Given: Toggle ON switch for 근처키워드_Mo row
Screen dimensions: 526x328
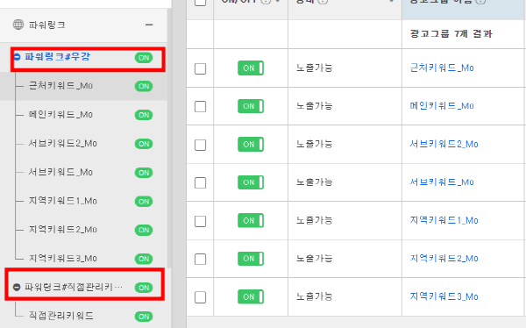Looking at the screenshot, I should coord(251,68).
